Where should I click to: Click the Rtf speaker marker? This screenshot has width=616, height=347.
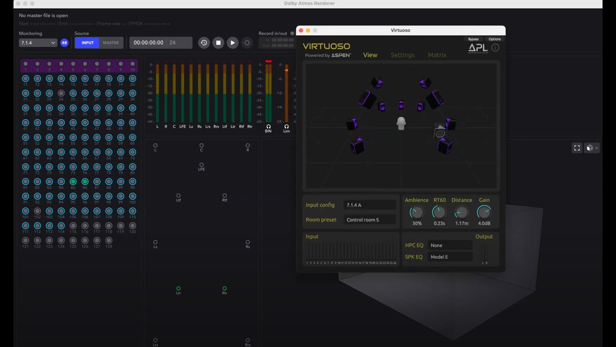click(225, 196)
